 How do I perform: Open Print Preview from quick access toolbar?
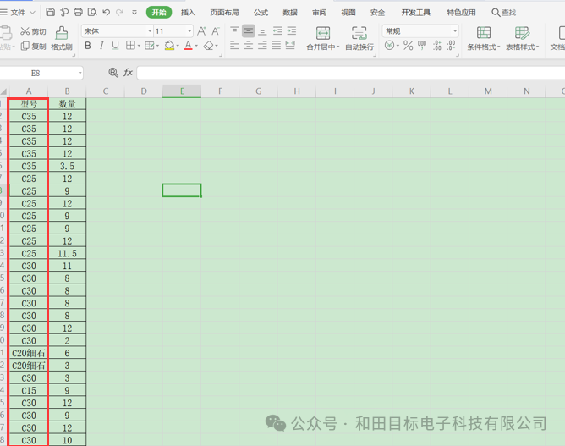pyautogui.click(x=92, y=12)
